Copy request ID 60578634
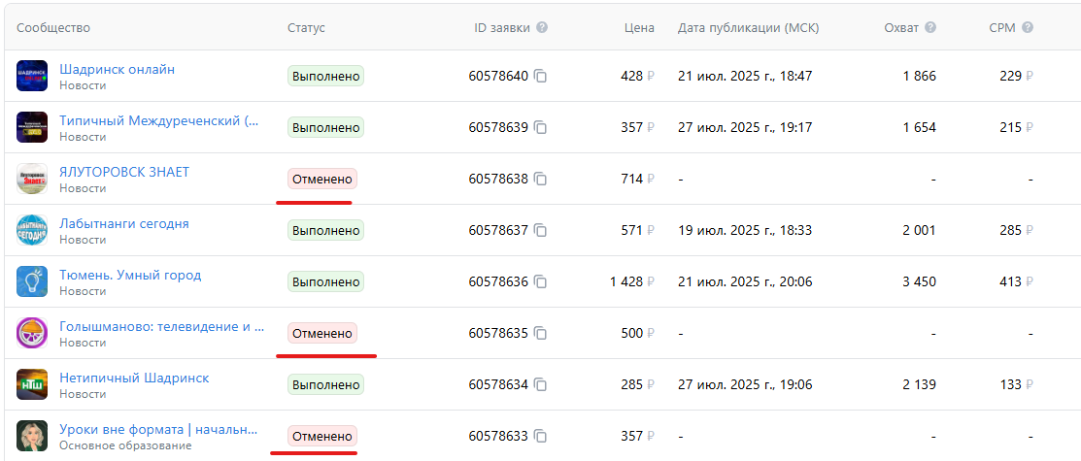This screenshot has height=461, width=1081. (540, 385)
